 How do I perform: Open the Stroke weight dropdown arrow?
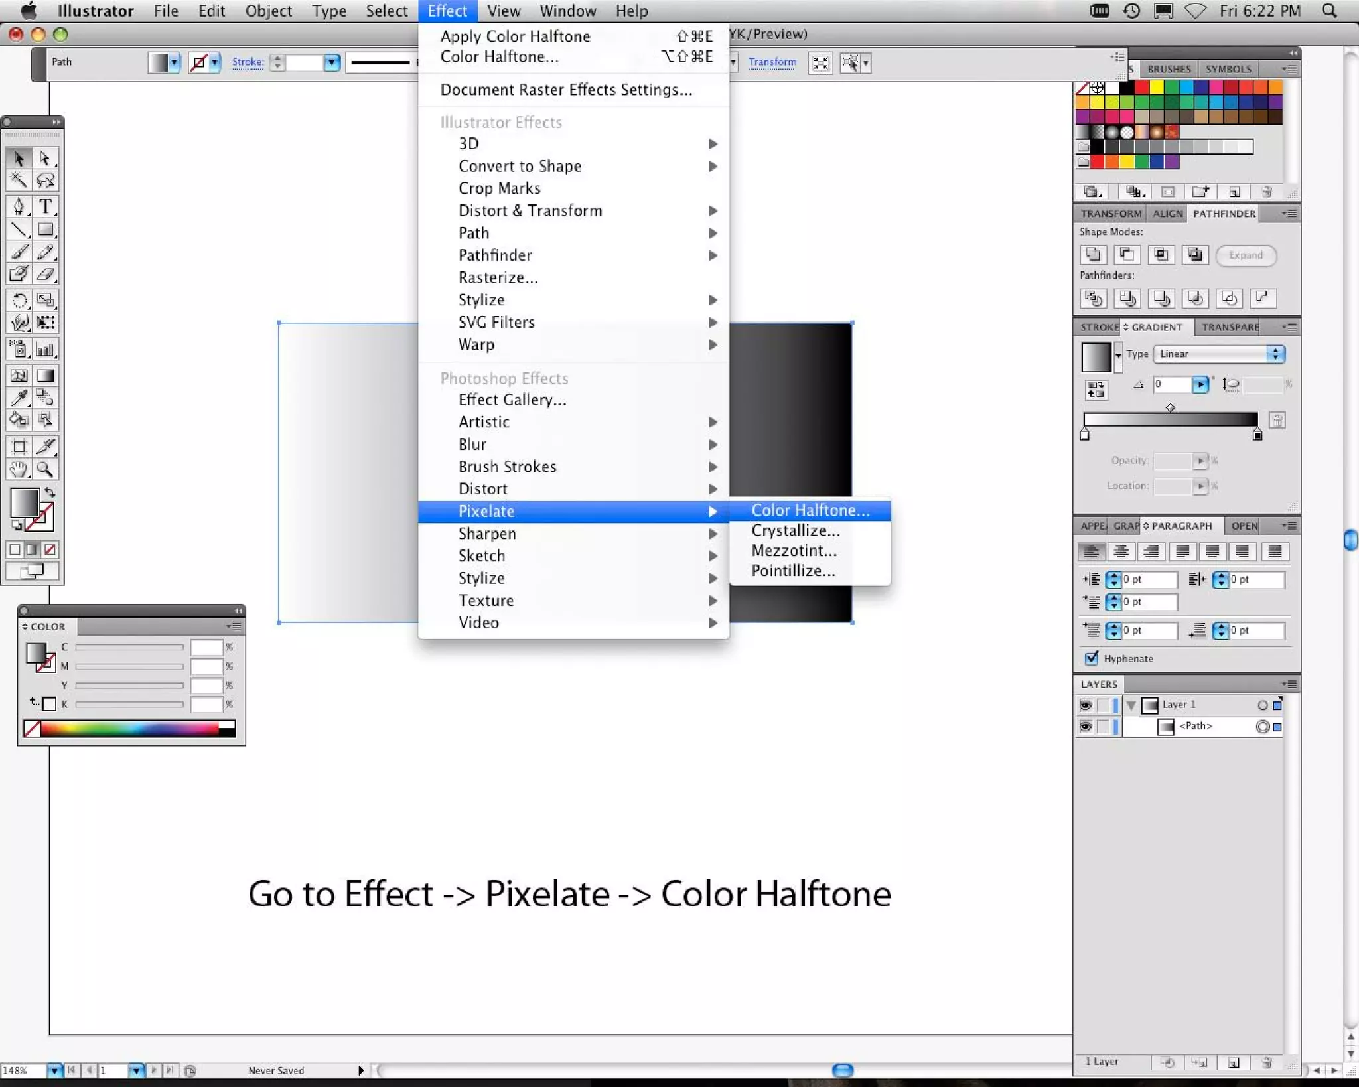coord(332,62)
